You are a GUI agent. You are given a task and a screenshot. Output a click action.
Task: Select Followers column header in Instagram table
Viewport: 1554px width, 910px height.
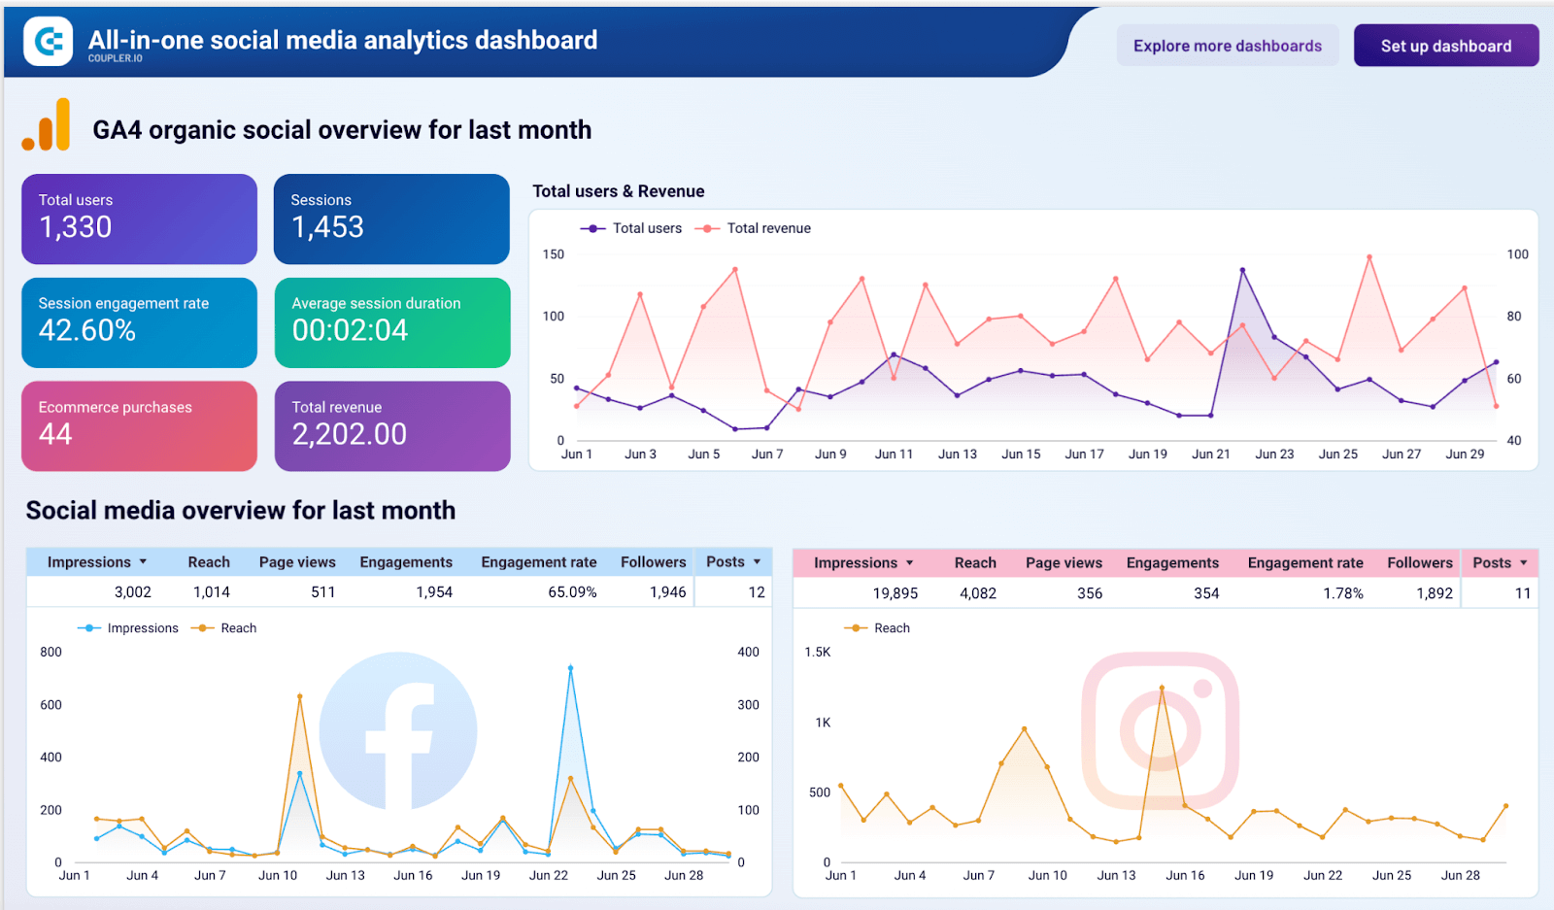point(1419,563)
